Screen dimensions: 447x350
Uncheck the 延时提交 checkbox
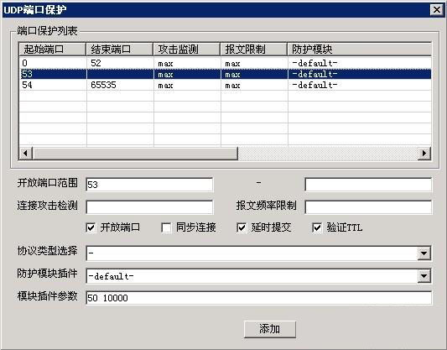tap(242, 227)
